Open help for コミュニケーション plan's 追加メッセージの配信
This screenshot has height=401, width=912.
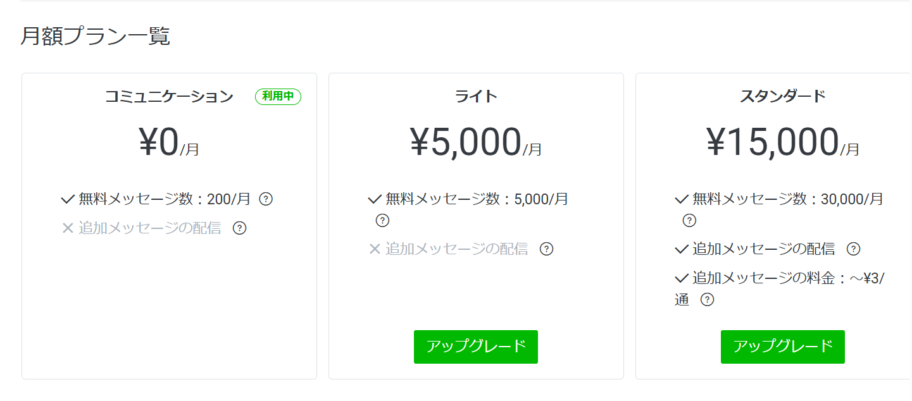click(x=239, y=228)
